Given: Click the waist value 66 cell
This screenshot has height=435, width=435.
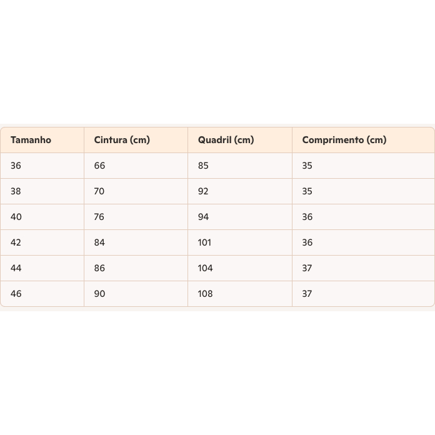Looking at the screenshot, I should coord(100,166).
